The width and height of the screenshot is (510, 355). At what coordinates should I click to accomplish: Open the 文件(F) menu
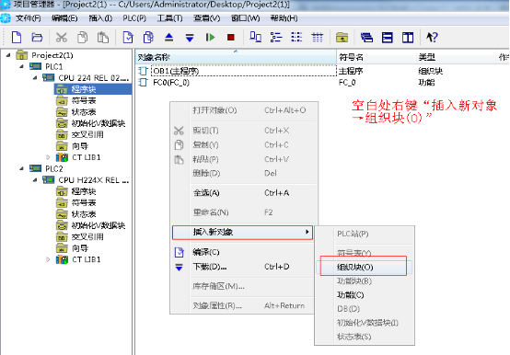pyautogui.click(x=29, y=18)
